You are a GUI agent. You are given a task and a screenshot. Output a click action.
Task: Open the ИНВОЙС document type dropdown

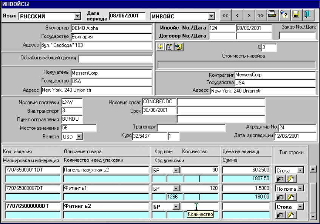pyautogui.click(x=211, y=16)
